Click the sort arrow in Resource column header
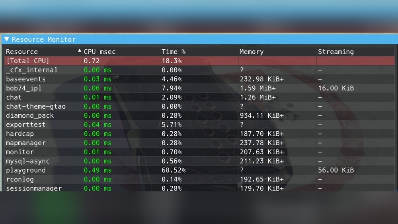 point(79,51)
